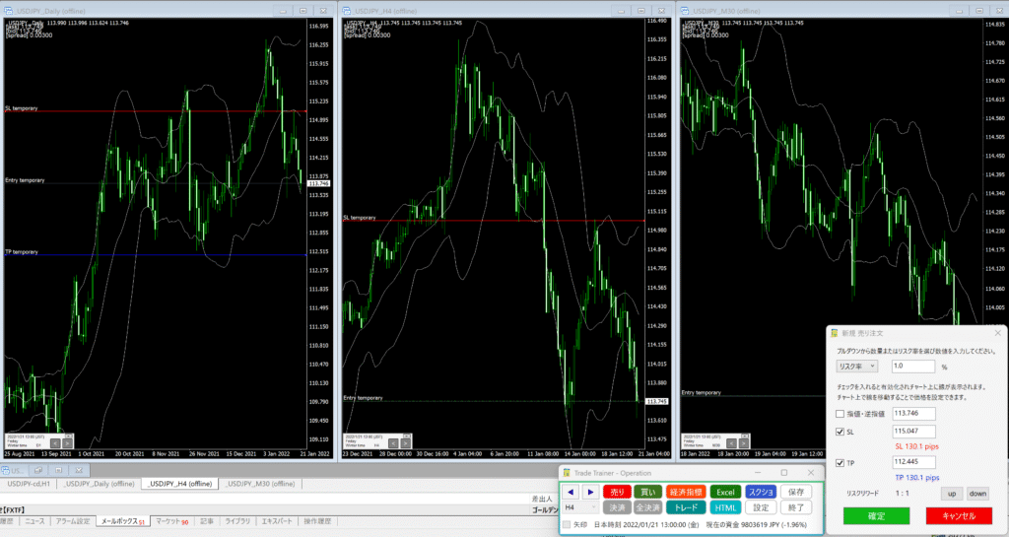Open the エキスパート terminal tab
The width and height of the screenshot is (1009, 537).
(277, 521)
